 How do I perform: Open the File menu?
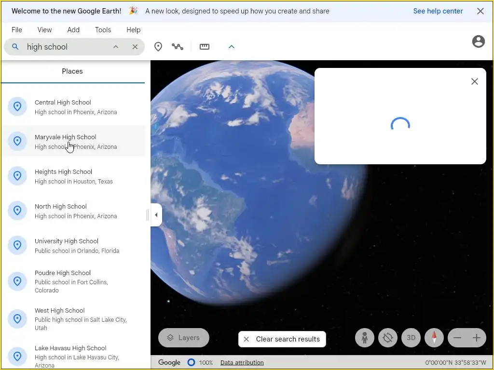pos(17,30)
